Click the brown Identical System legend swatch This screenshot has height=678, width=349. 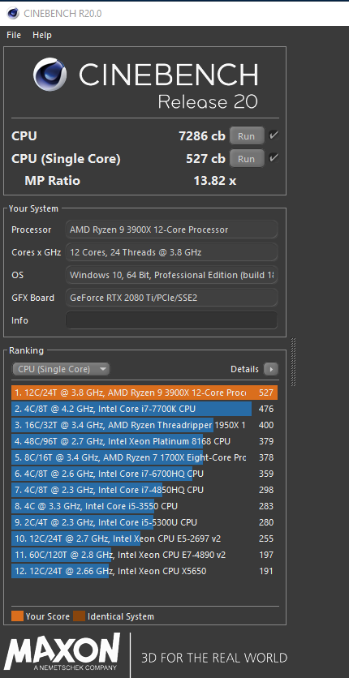click(x=80, y=616)
